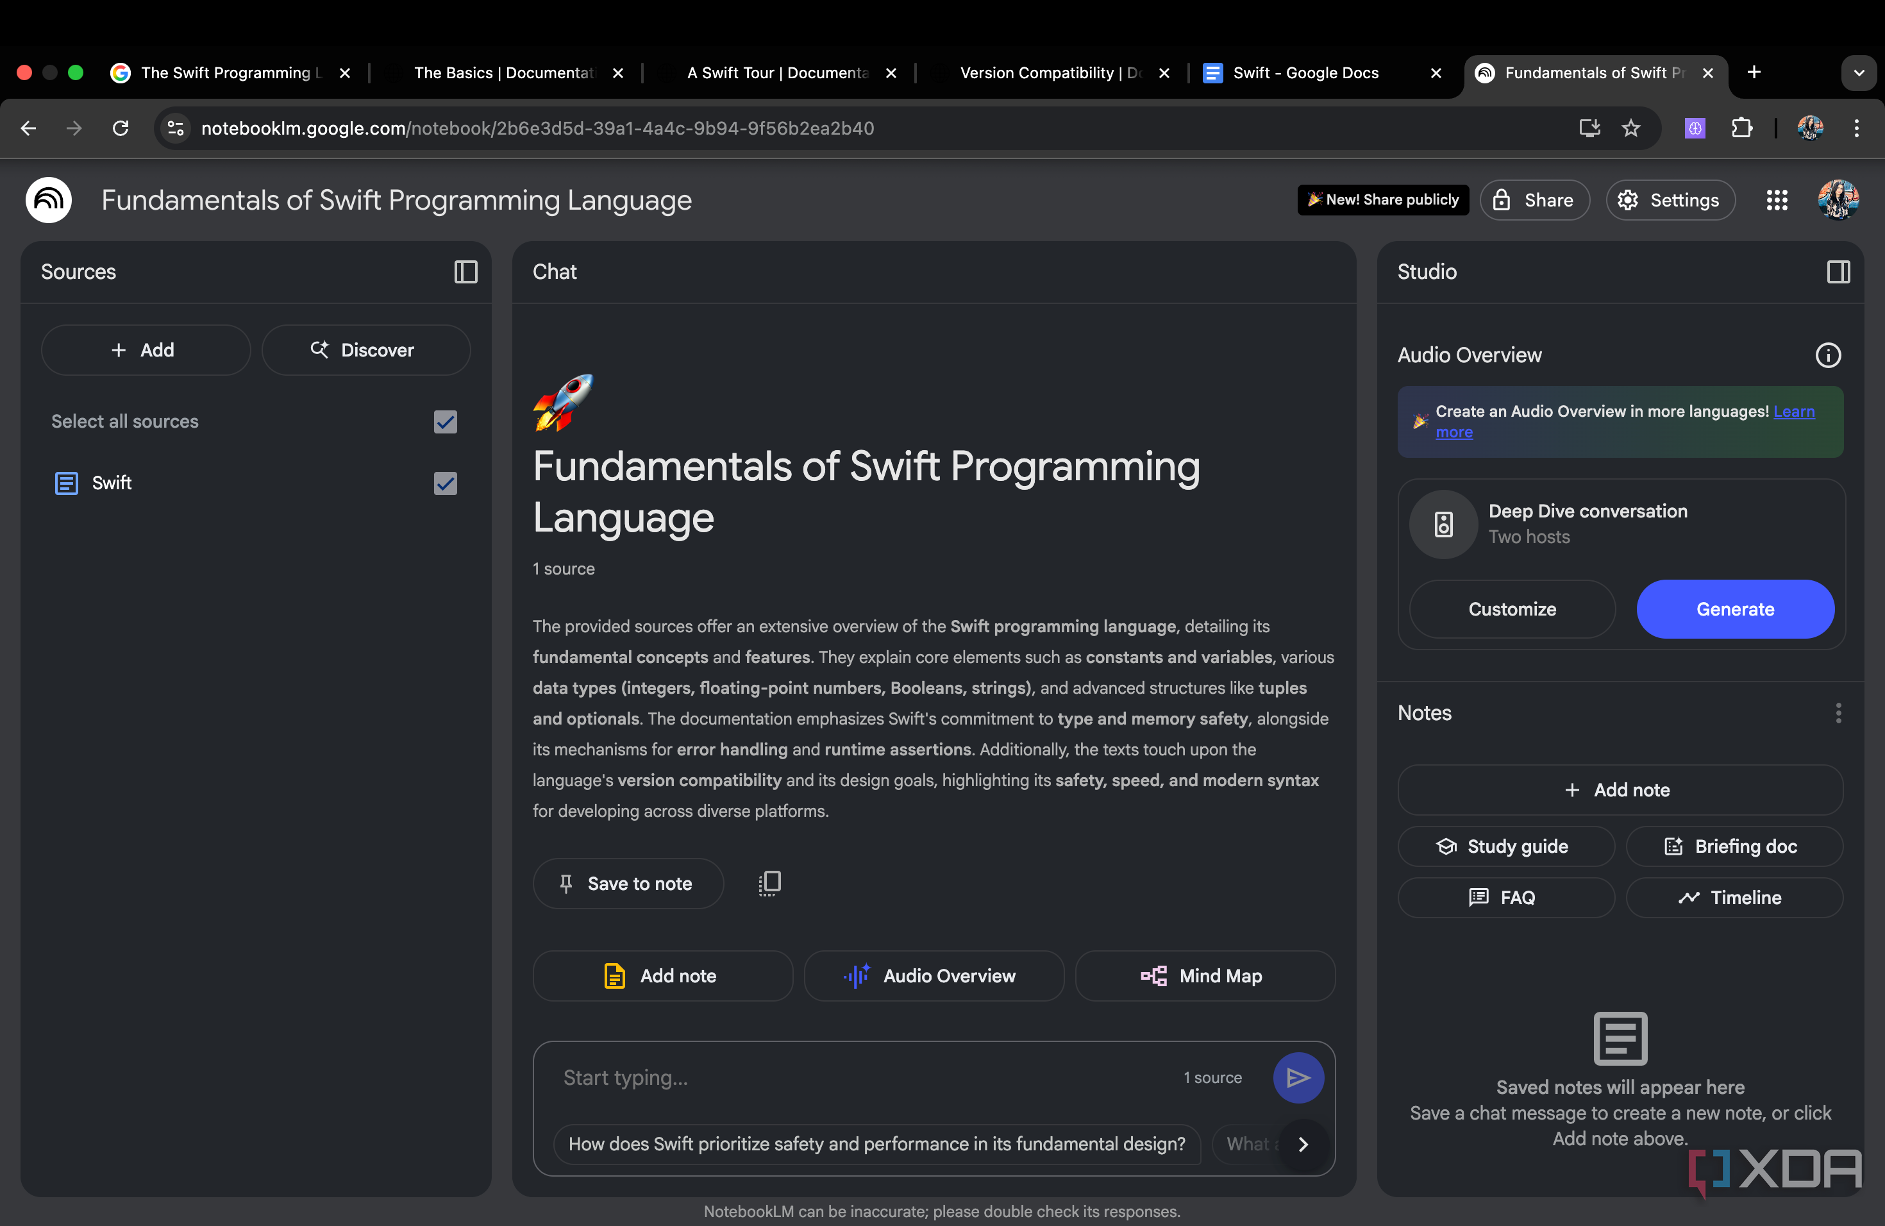Viewport: 1885px width, 1226px height.
Task: Open Chrome extensions puzzle icon
Action: [1741, 128]
